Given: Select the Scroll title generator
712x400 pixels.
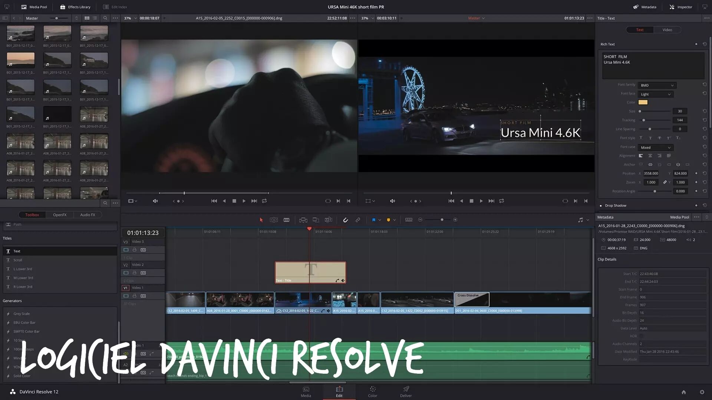Looking at the screenshot, I should click(x=60, y=260).
